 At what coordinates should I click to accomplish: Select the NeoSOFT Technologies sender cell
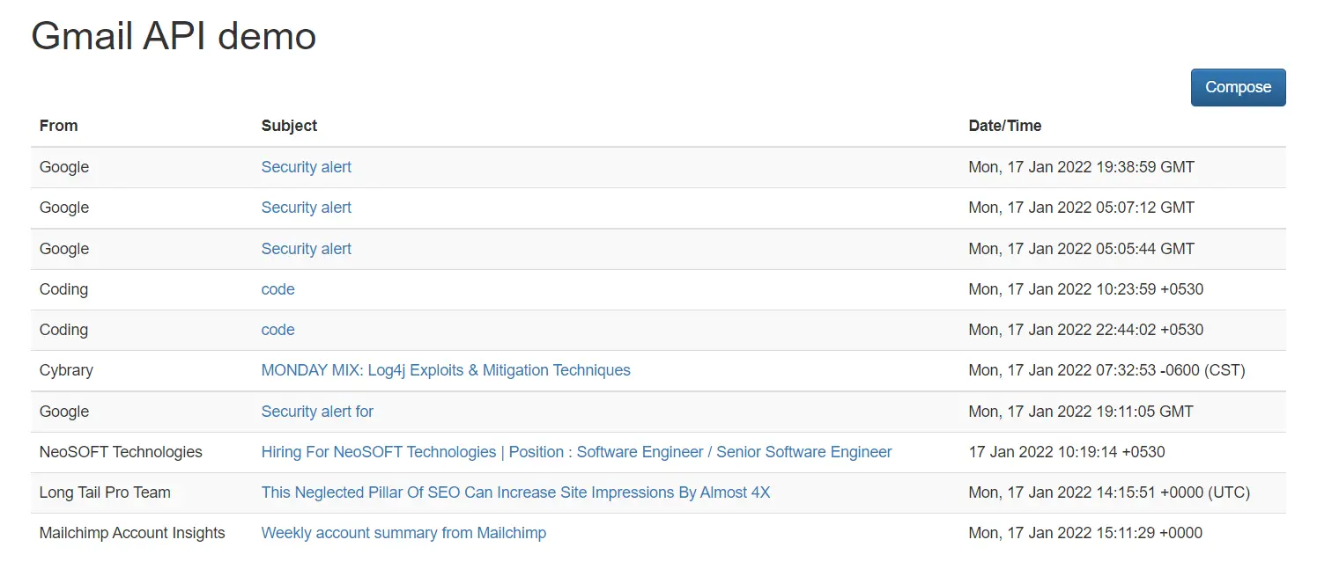click(x=121, y=452)
